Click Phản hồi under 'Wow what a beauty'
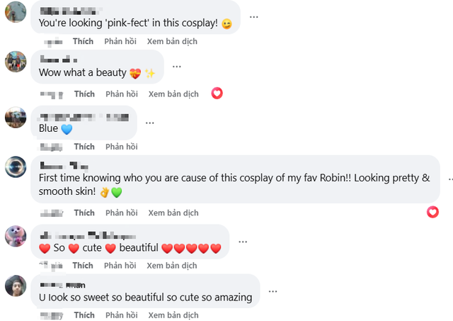453x321 pixels. [122, 94]
